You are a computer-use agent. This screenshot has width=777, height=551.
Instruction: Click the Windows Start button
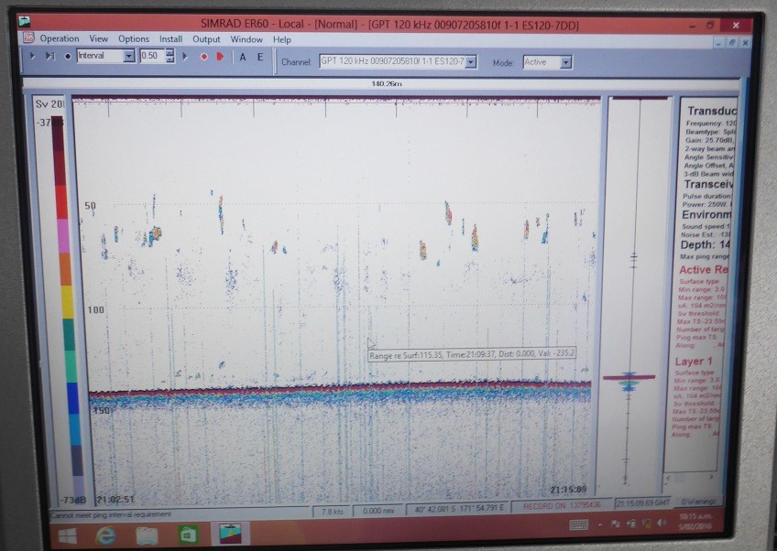coord(67,535)
